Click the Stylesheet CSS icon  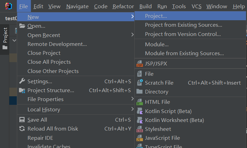coord(139,129)
